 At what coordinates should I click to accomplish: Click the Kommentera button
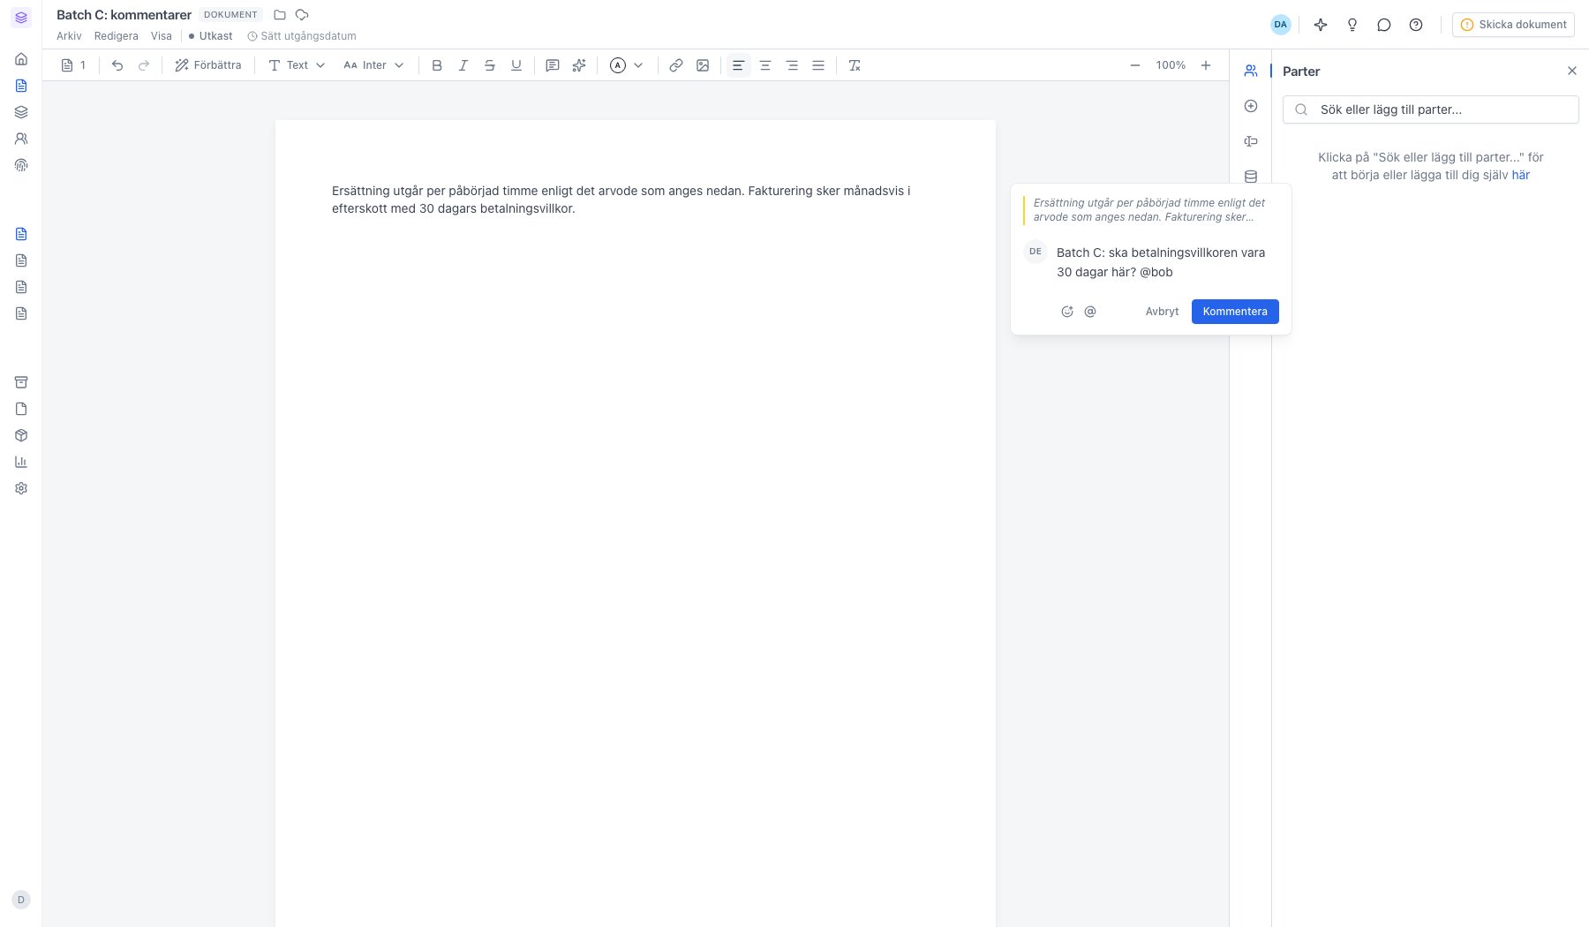coord(1235,312)
